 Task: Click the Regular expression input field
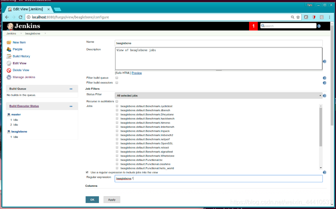point(219,179)
